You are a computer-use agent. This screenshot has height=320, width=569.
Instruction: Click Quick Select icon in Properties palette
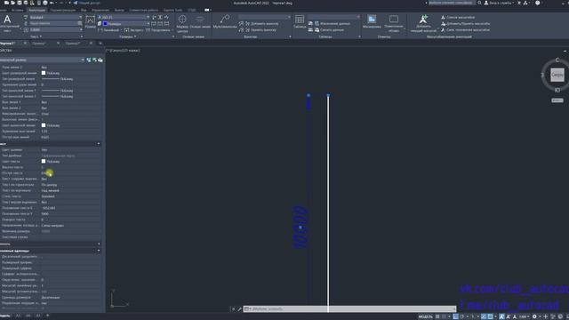[x=100, y=60]
